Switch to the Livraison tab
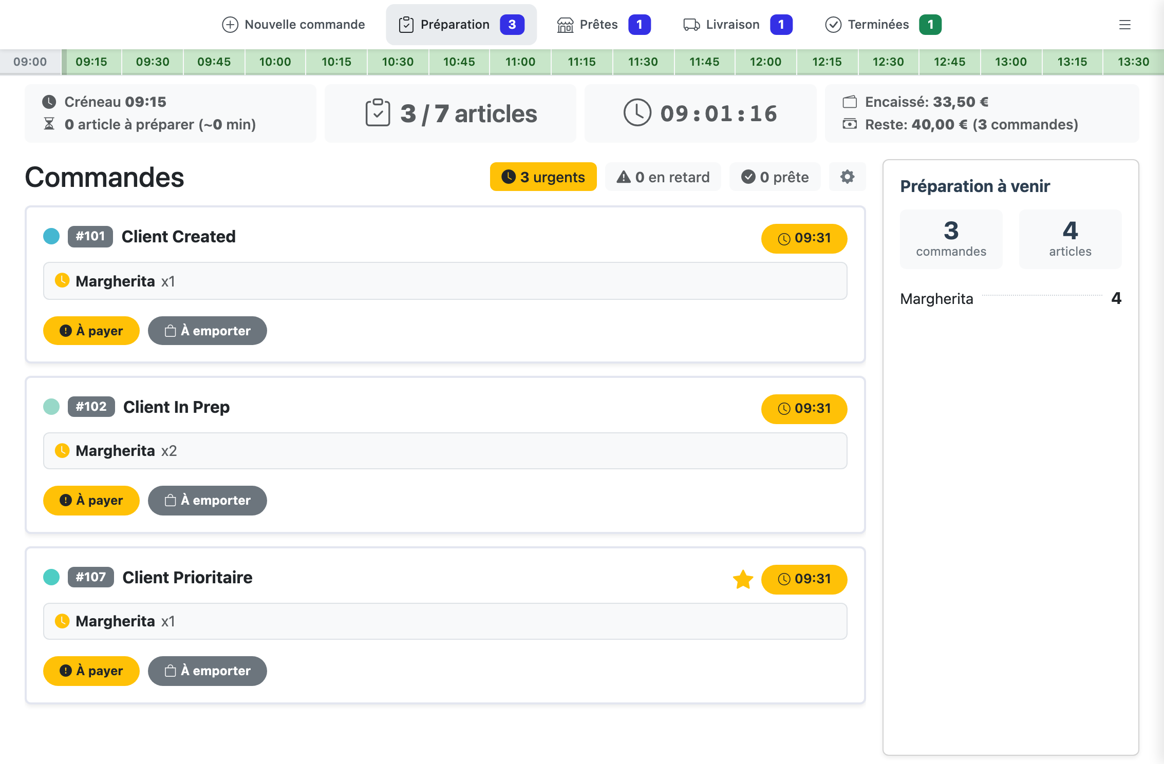 coord(738,25)
